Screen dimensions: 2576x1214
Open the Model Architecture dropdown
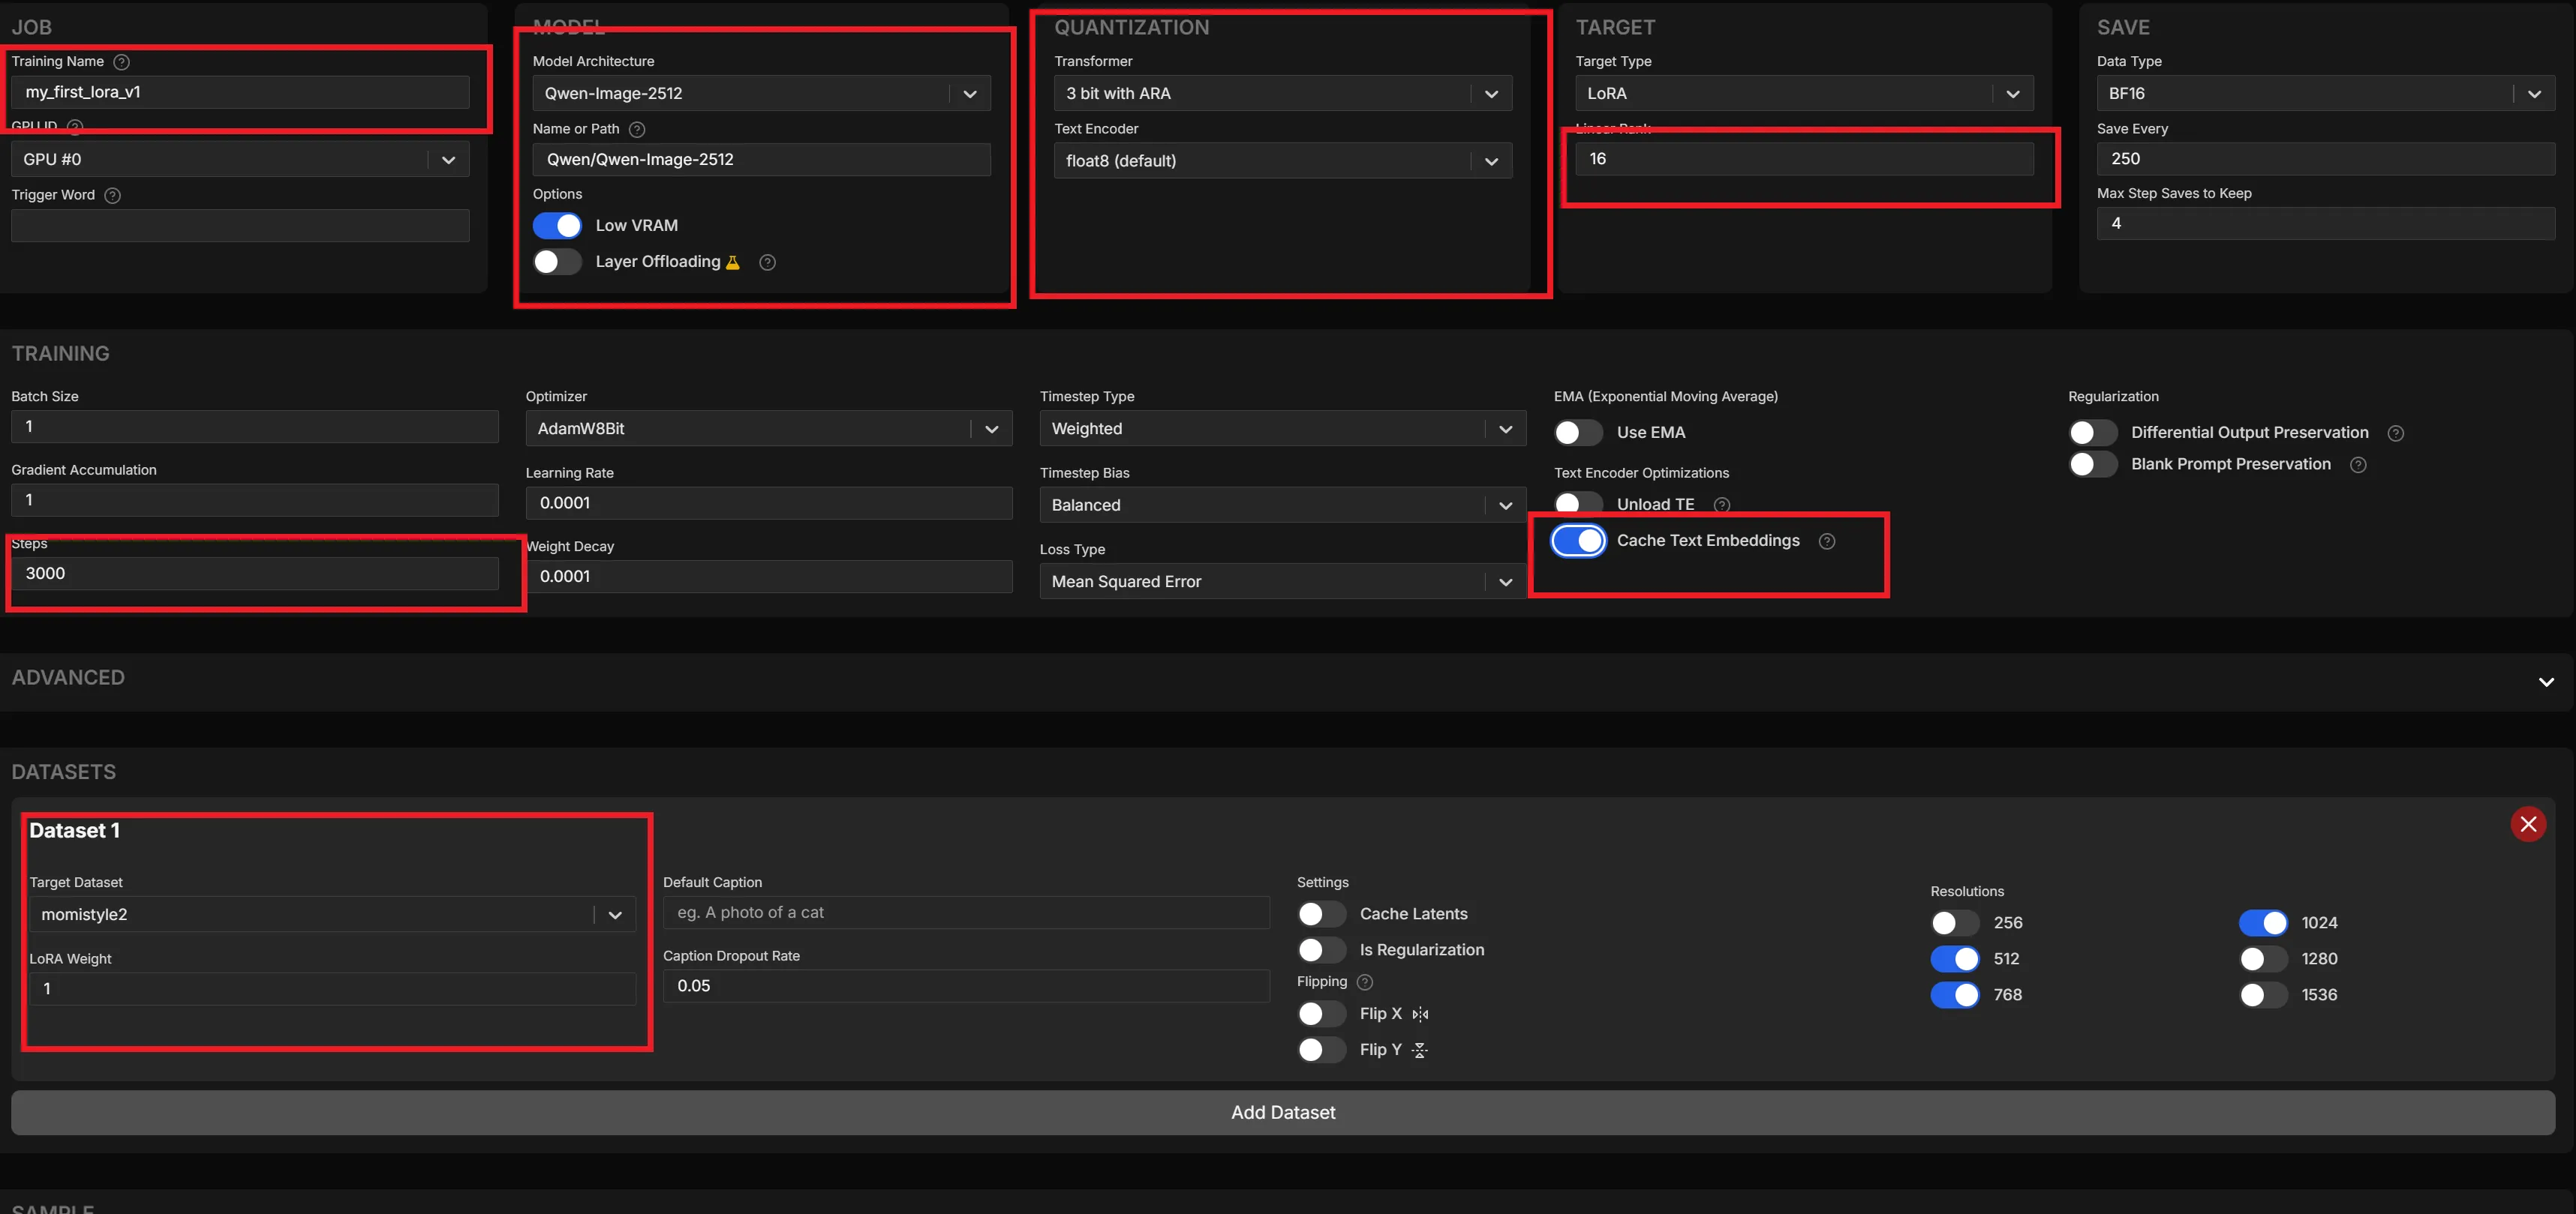click(761, 94)
